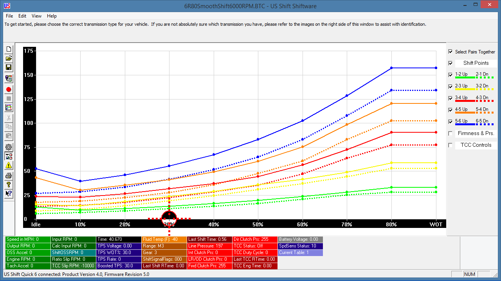Start recording with the red circle icon

point(9,89)
